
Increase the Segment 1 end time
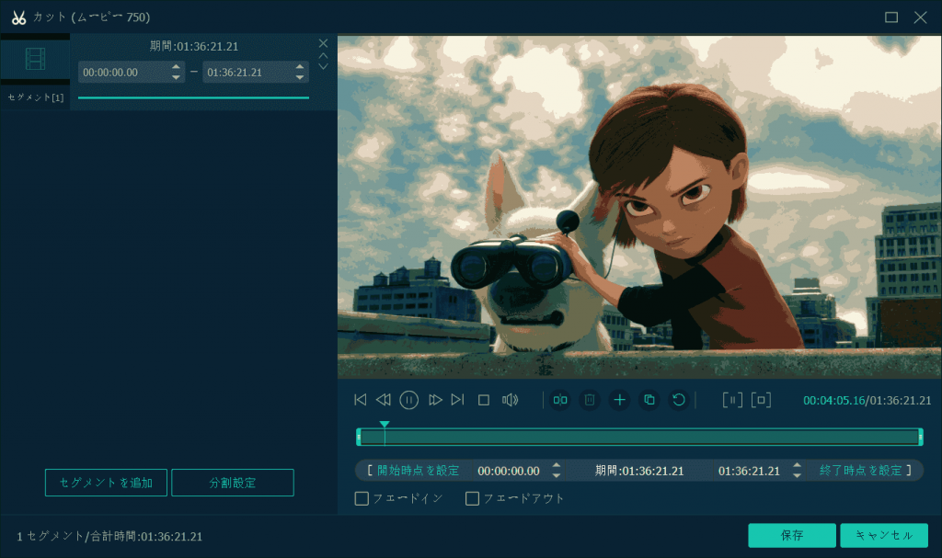click(x=300, y=67)
